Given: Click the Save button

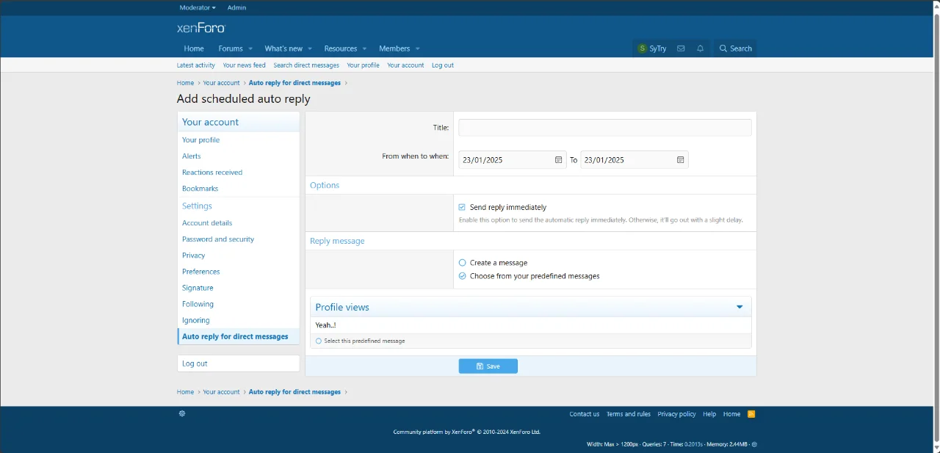Looking at the screenshot, I should tap(488, 366).
